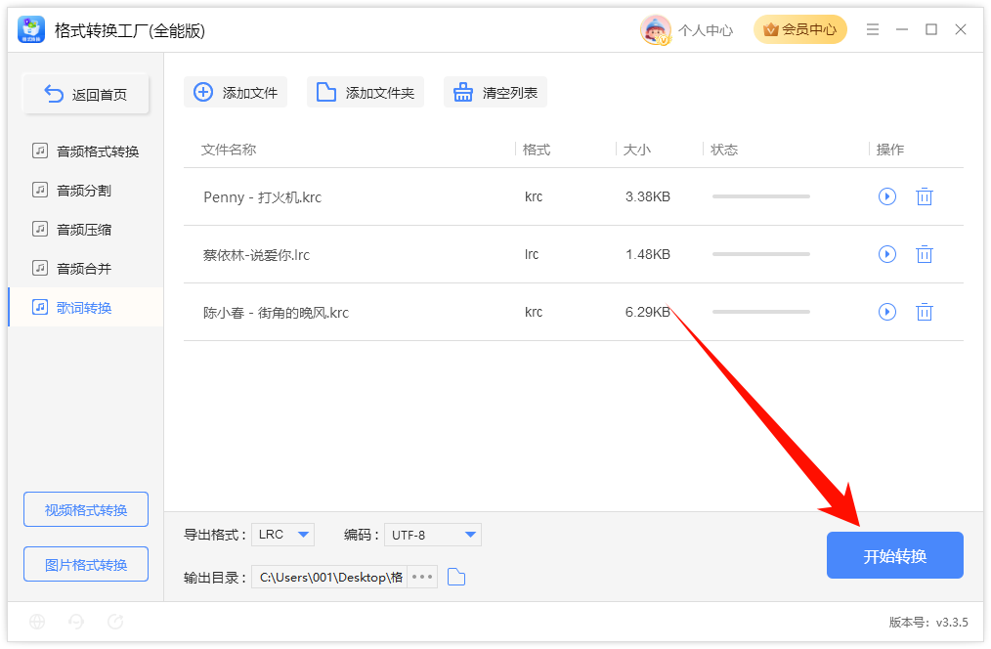Click 开始转换 to start conversion
This screenshot has height=649, width=991.
coord(895,555)
